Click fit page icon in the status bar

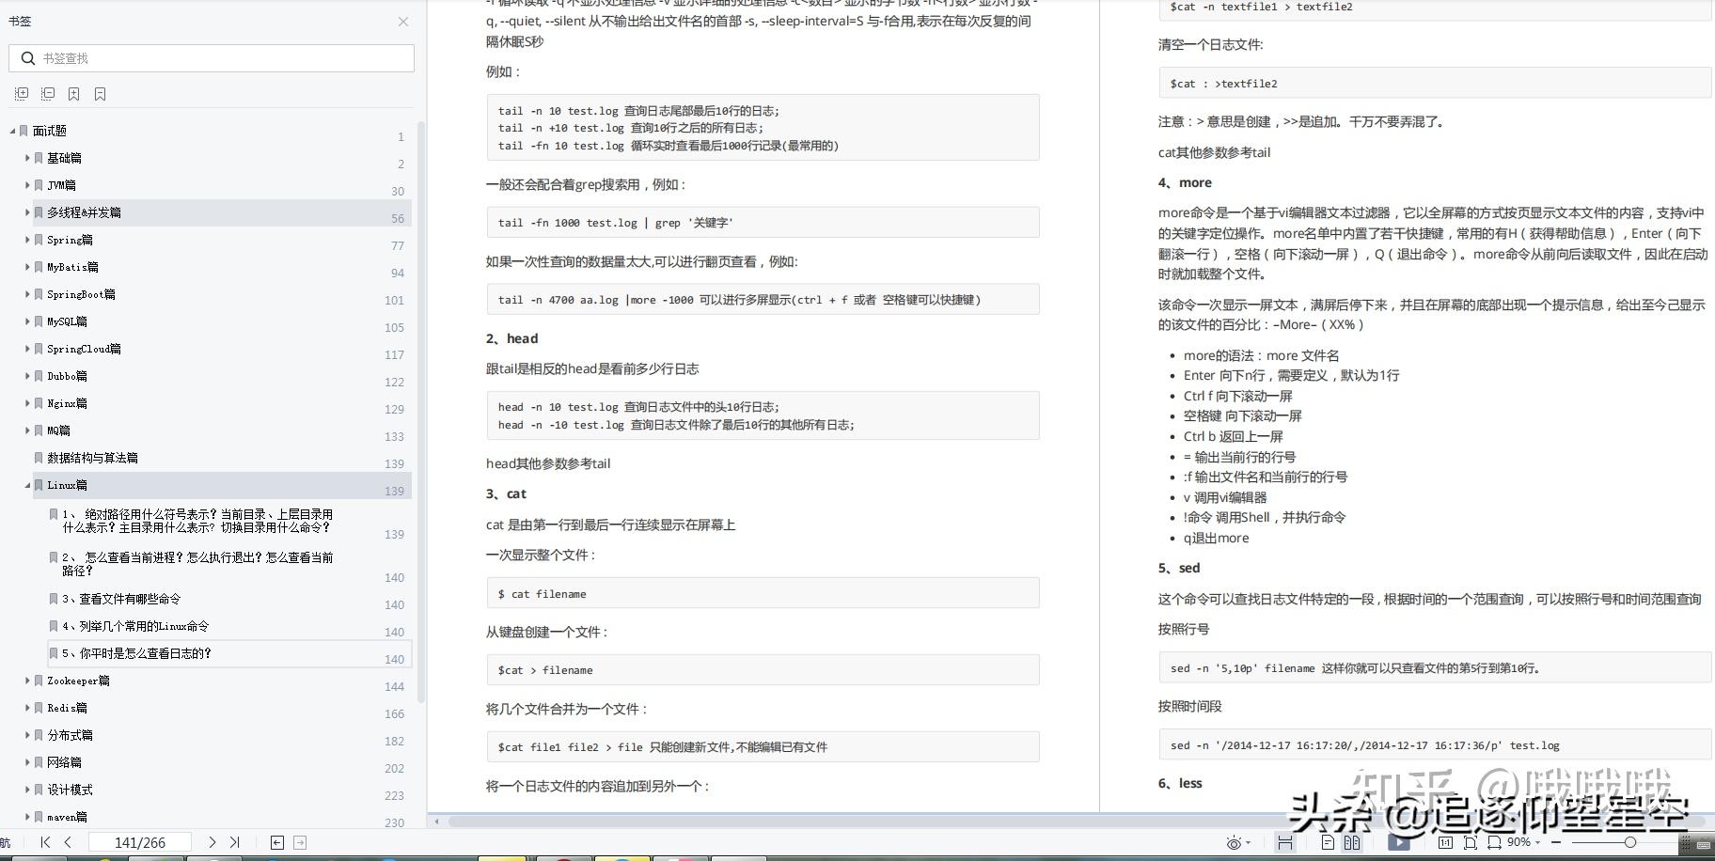1471,843
